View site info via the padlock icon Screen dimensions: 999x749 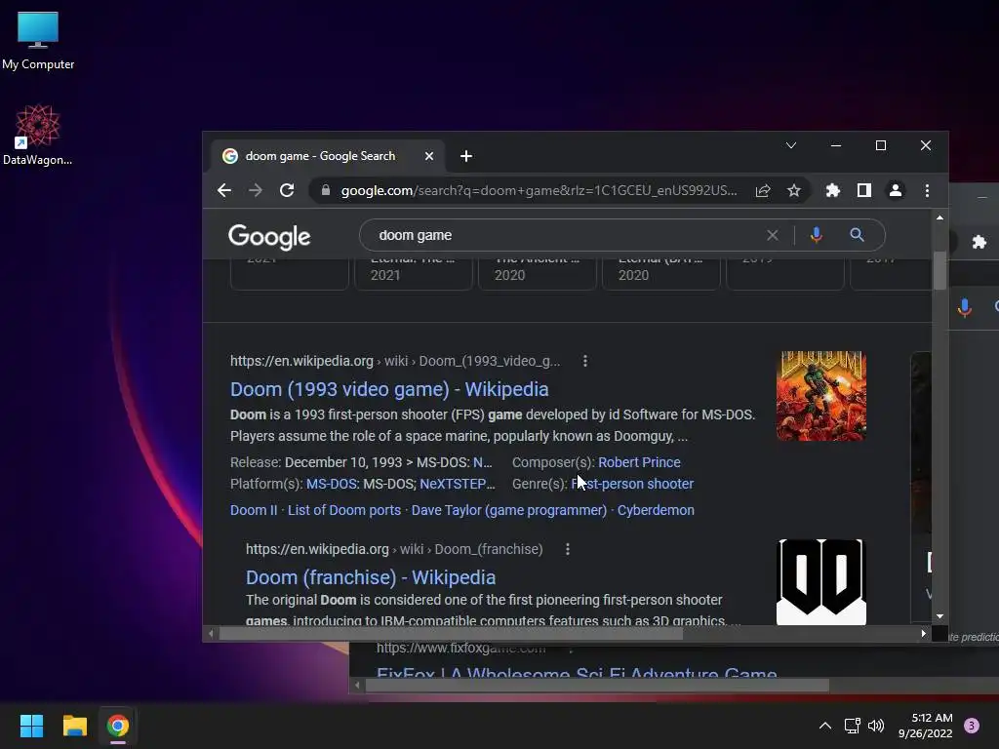(326, 190)
